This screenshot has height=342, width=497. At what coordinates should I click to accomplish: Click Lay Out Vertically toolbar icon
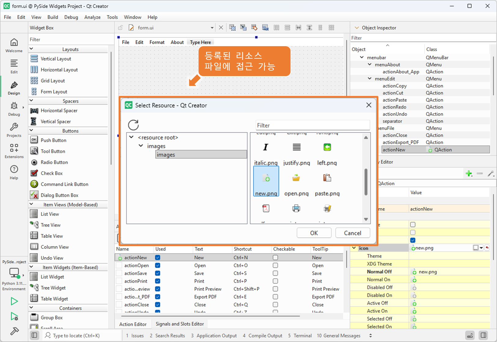[x=287, y=28]
